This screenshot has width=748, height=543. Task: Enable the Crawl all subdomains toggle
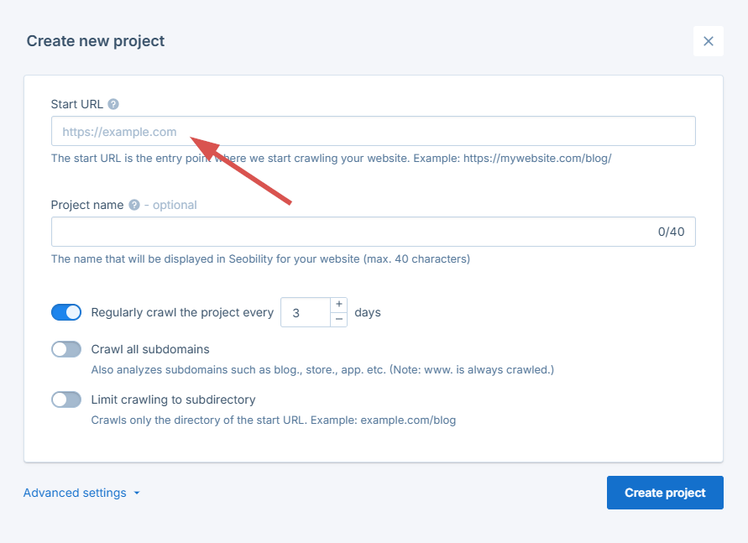point(66,349)
